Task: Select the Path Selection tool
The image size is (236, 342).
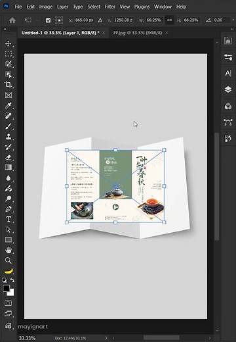Action: click(9, 230)
